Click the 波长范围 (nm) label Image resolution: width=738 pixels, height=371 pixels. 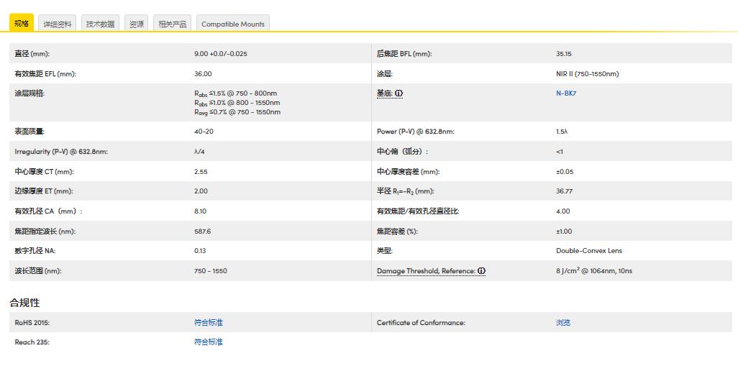[38, 271]
